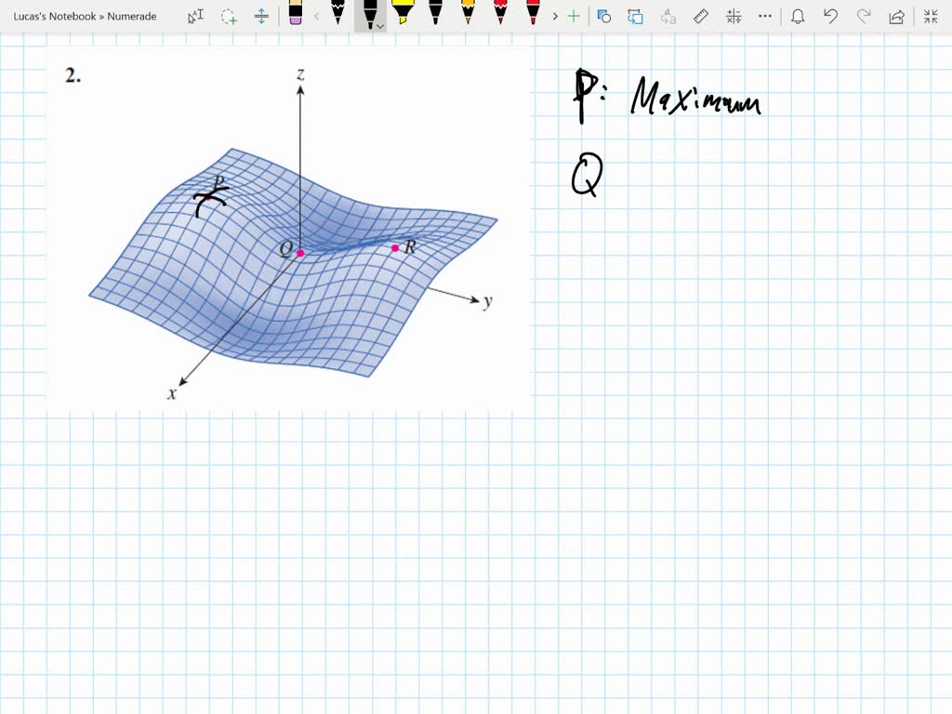Select the Eraser tool
Viewport: 952px width, 714px height.
point(295,16)
